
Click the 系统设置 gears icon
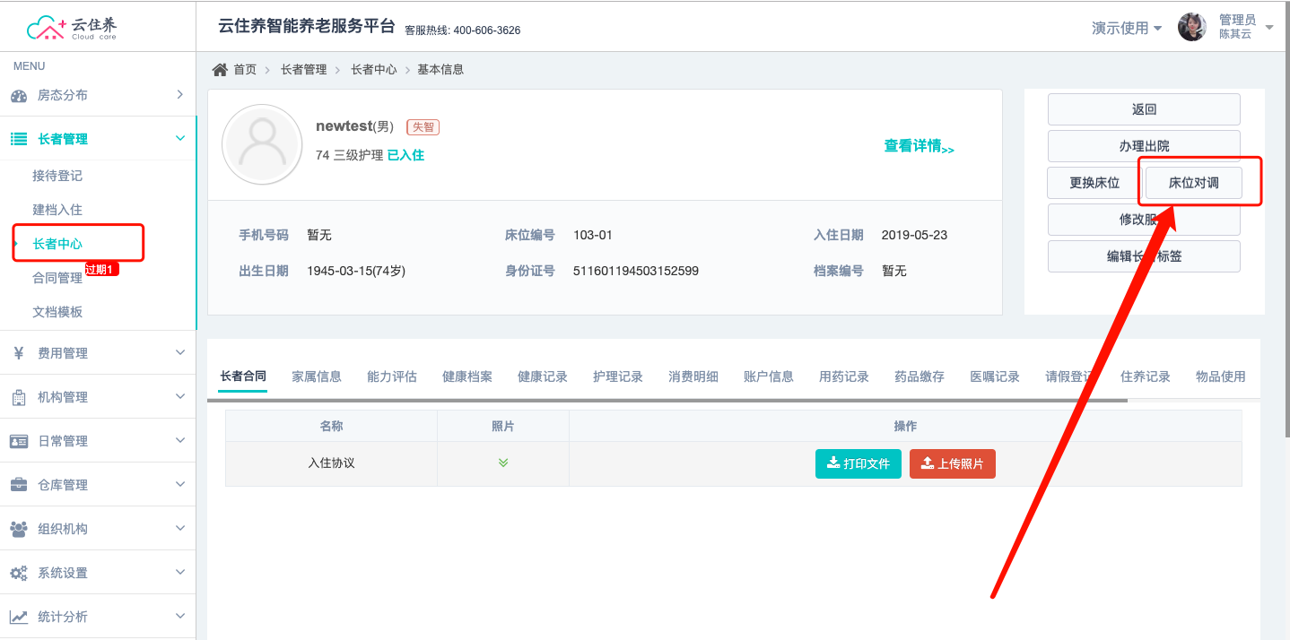click(x=18, y=573)
